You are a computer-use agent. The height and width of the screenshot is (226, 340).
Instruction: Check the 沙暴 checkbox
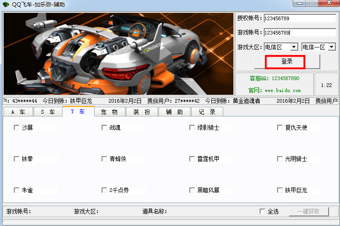[17, 127]
